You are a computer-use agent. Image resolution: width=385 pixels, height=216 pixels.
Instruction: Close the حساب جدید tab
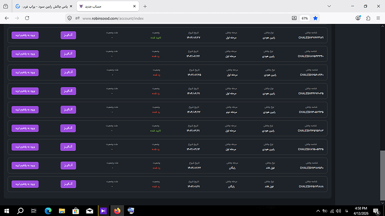(x=134, y=6)
